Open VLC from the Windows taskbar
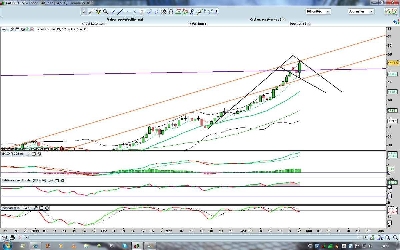Screen dimensions: 400x250 point(74,246)
